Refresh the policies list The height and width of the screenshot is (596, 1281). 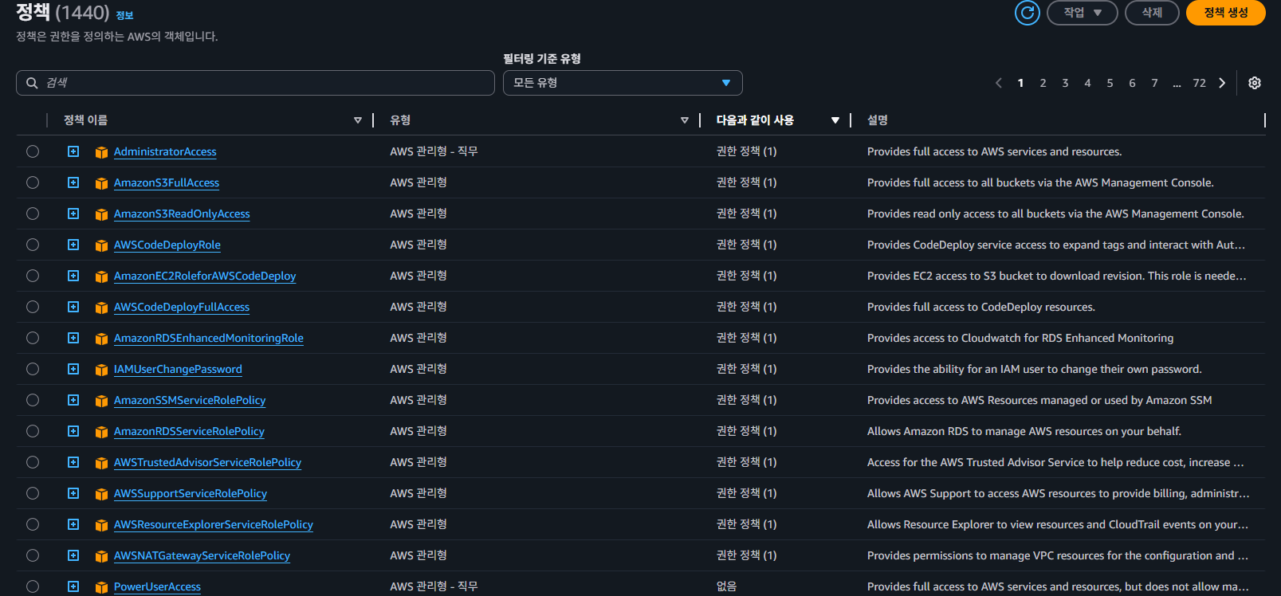tap(1027, 13)
